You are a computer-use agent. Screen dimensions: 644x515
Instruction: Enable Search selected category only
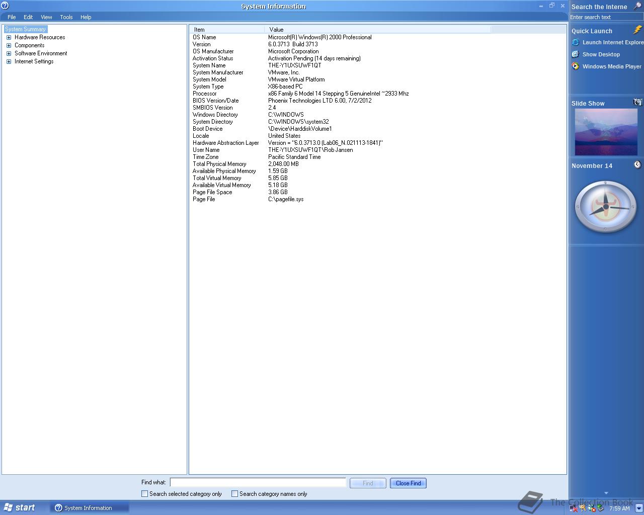(145, 494)
